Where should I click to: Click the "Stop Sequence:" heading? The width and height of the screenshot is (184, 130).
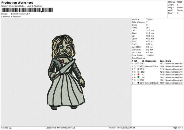point(139,58)
